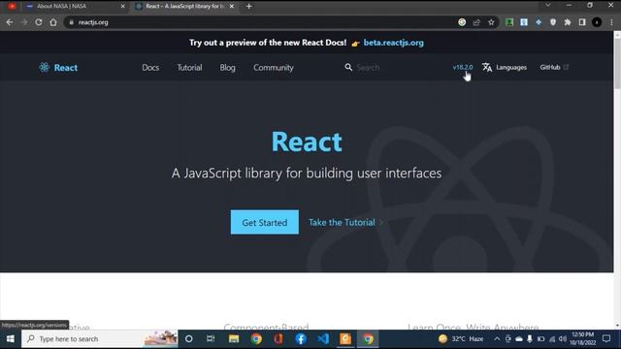Close the React tab
Image resolution: width=621 pixels, height=349 pixels.
click(x=232, y=6)
